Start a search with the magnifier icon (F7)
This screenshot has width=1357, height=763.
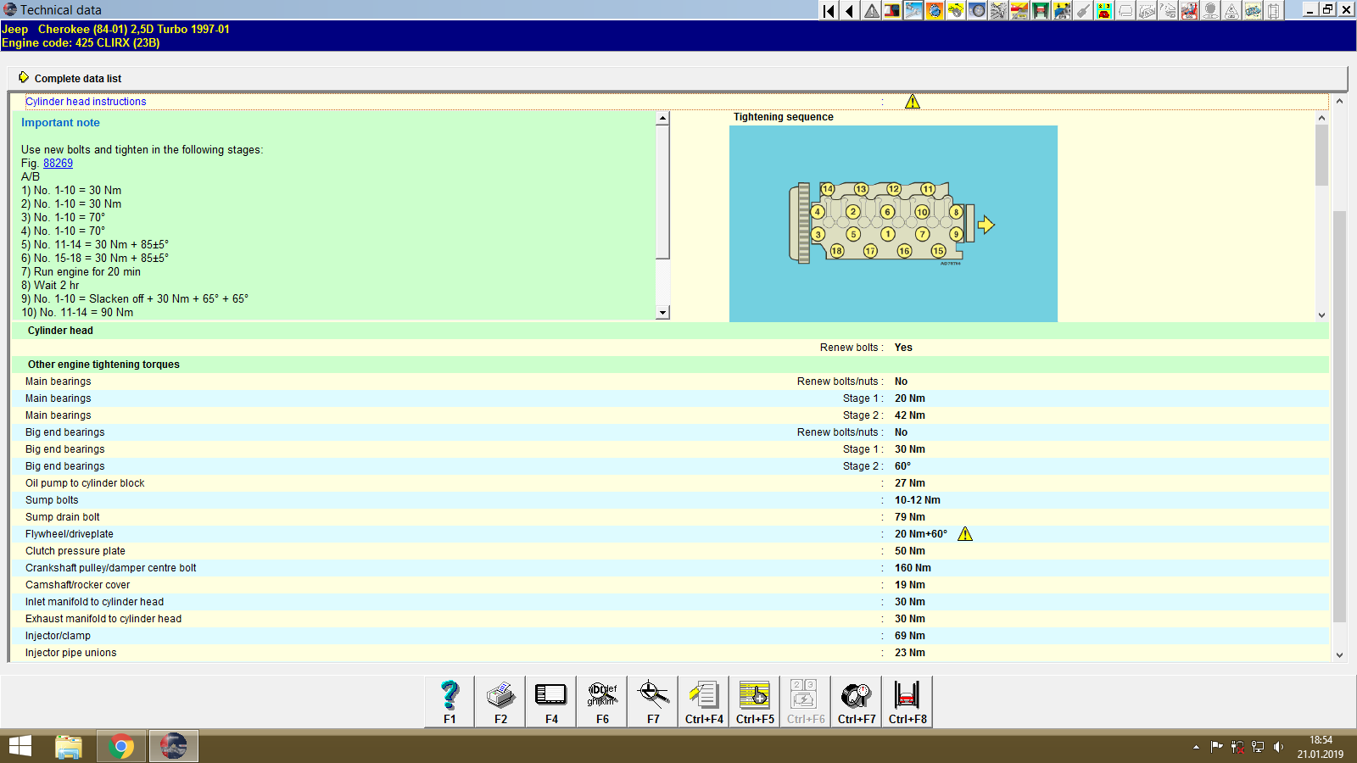pyautogui.click(x=652, y=701)
